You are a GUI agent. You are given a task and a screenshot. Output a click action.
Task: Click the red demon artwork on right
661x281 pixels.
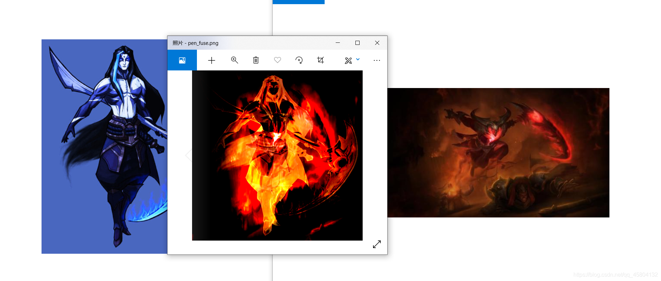coord(498,153)
